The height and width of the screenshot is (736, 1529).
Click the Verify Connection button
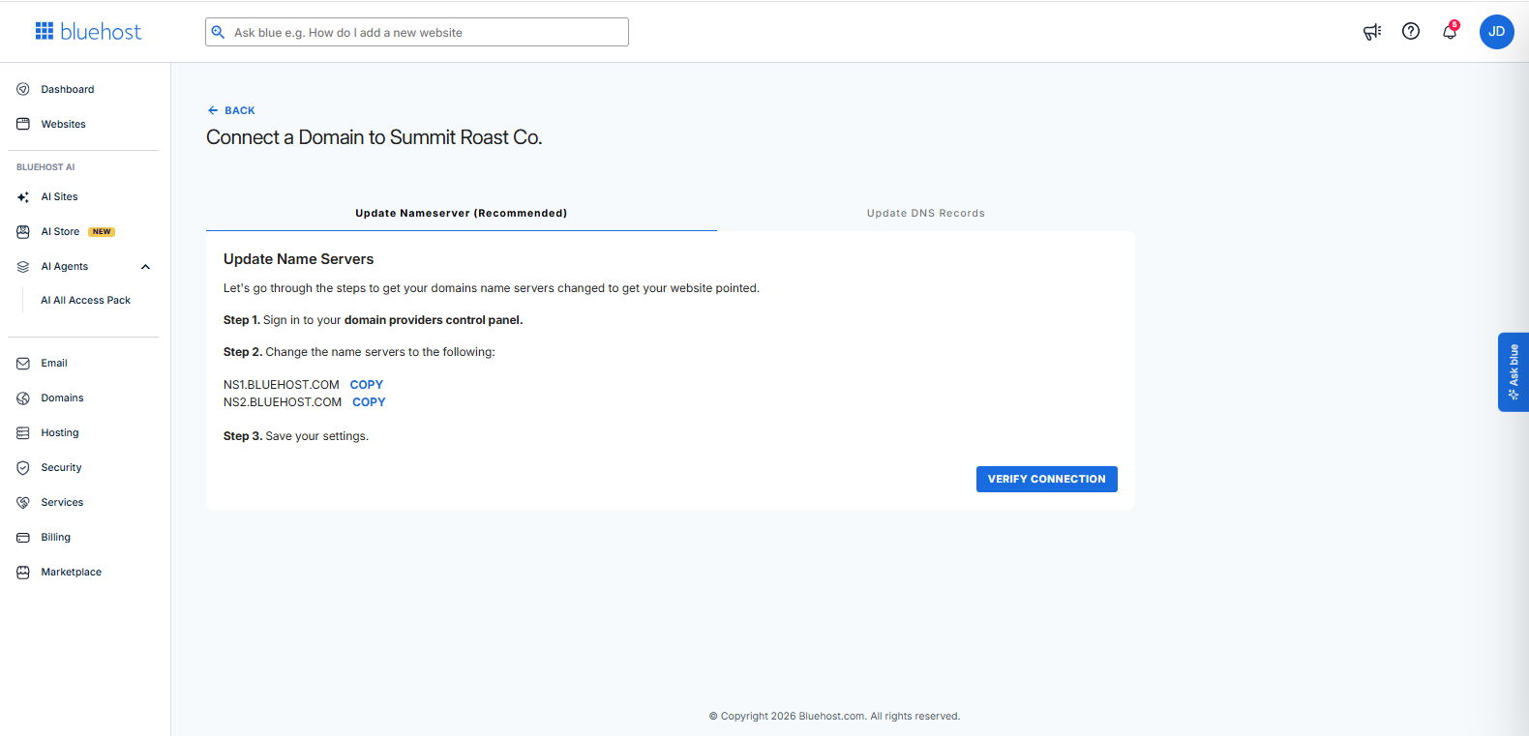pyautogui.click(x=1047, y=479)
